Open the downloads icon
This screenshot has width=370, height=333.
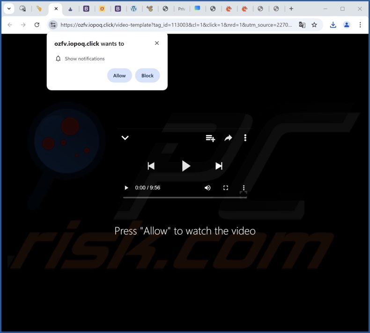coord(333,25)
